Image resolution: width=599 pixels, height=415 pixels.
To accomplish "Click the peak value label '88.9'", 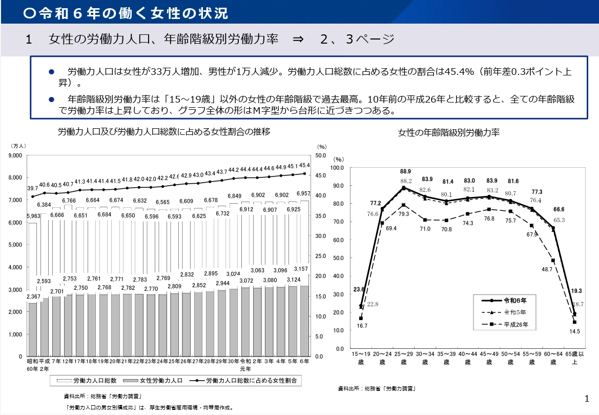I will 406,171.
